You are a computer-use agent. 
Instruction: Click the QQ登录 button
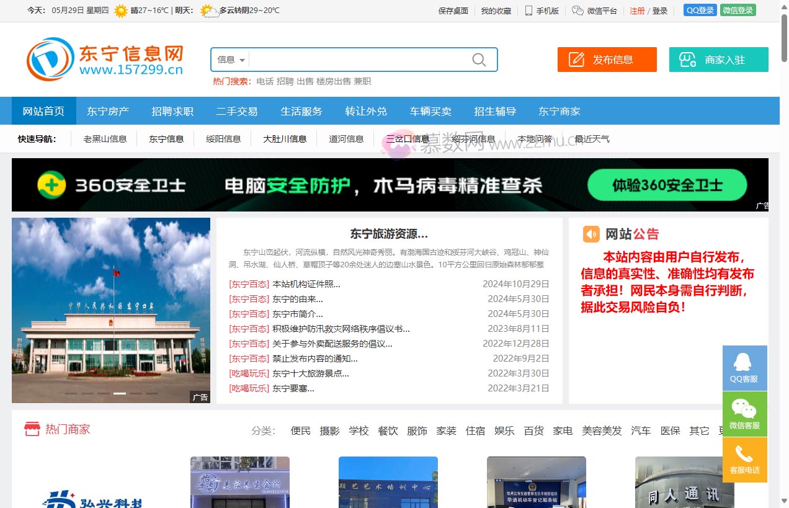700,11
